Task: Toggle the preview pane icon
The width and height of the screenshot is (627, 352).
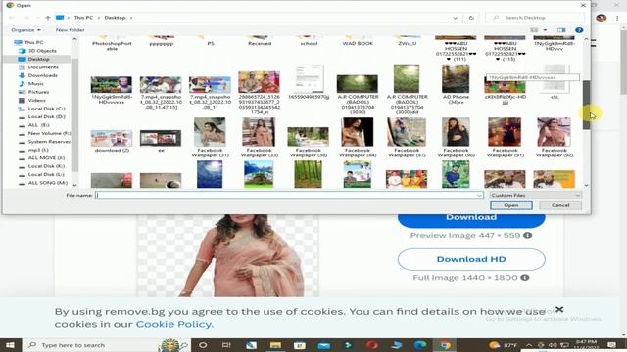Action: tap(561, 30)
